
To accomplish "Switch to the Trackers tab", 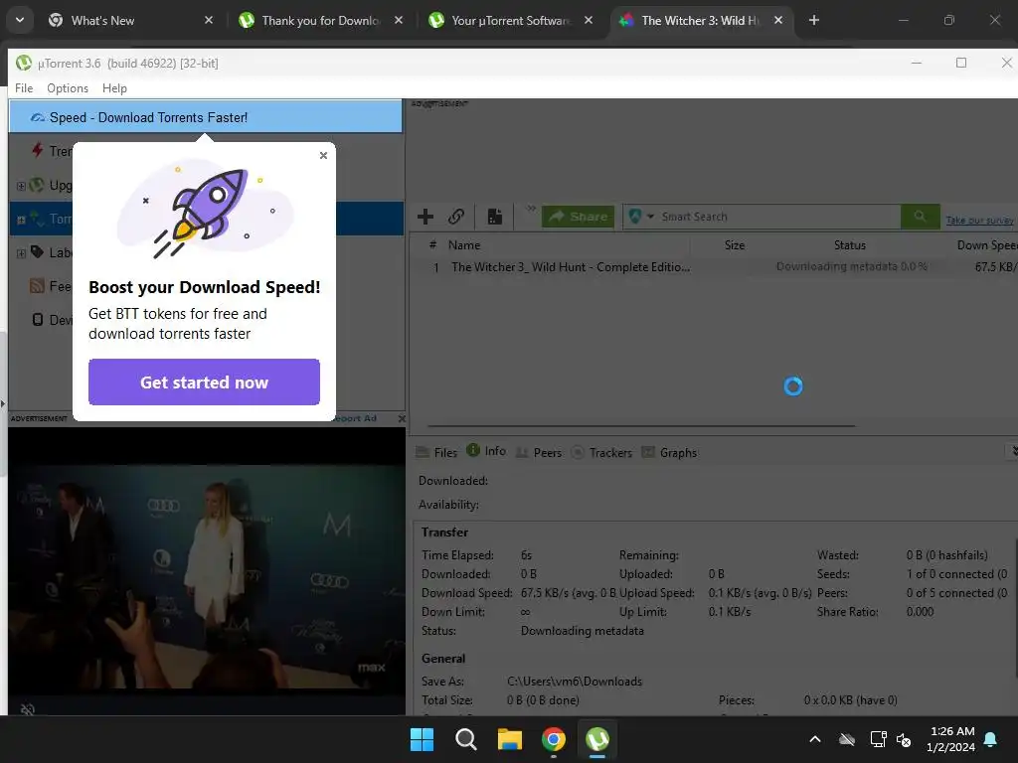I will [x=601, y=452].
